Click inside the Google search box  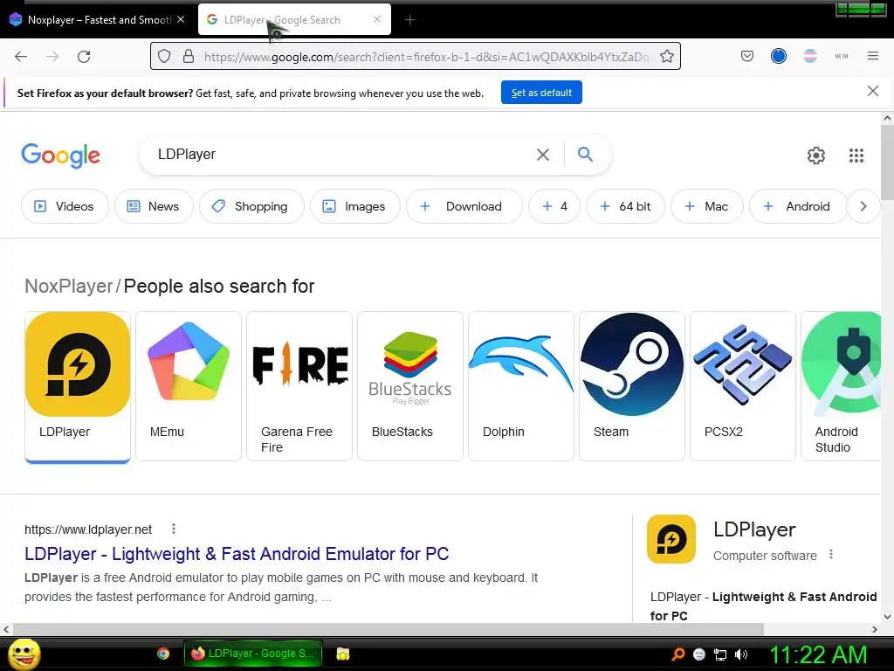coord(342,154)
